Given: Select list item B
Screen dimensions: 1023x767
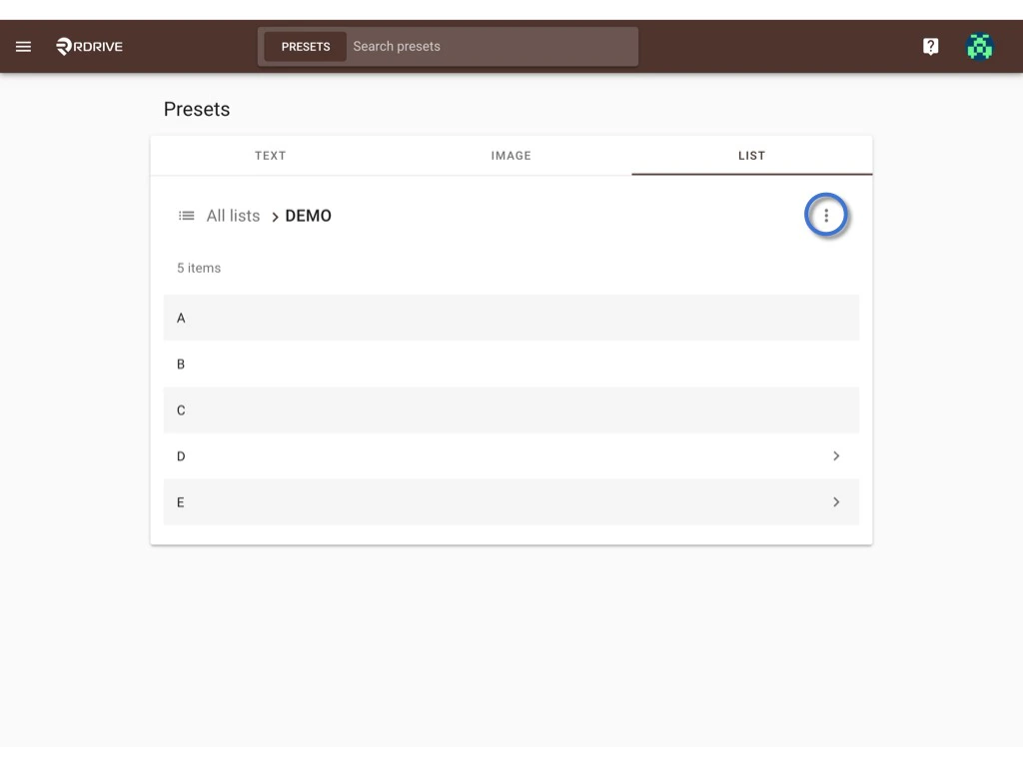Looking at the screenshot, I should coord(511,364).
